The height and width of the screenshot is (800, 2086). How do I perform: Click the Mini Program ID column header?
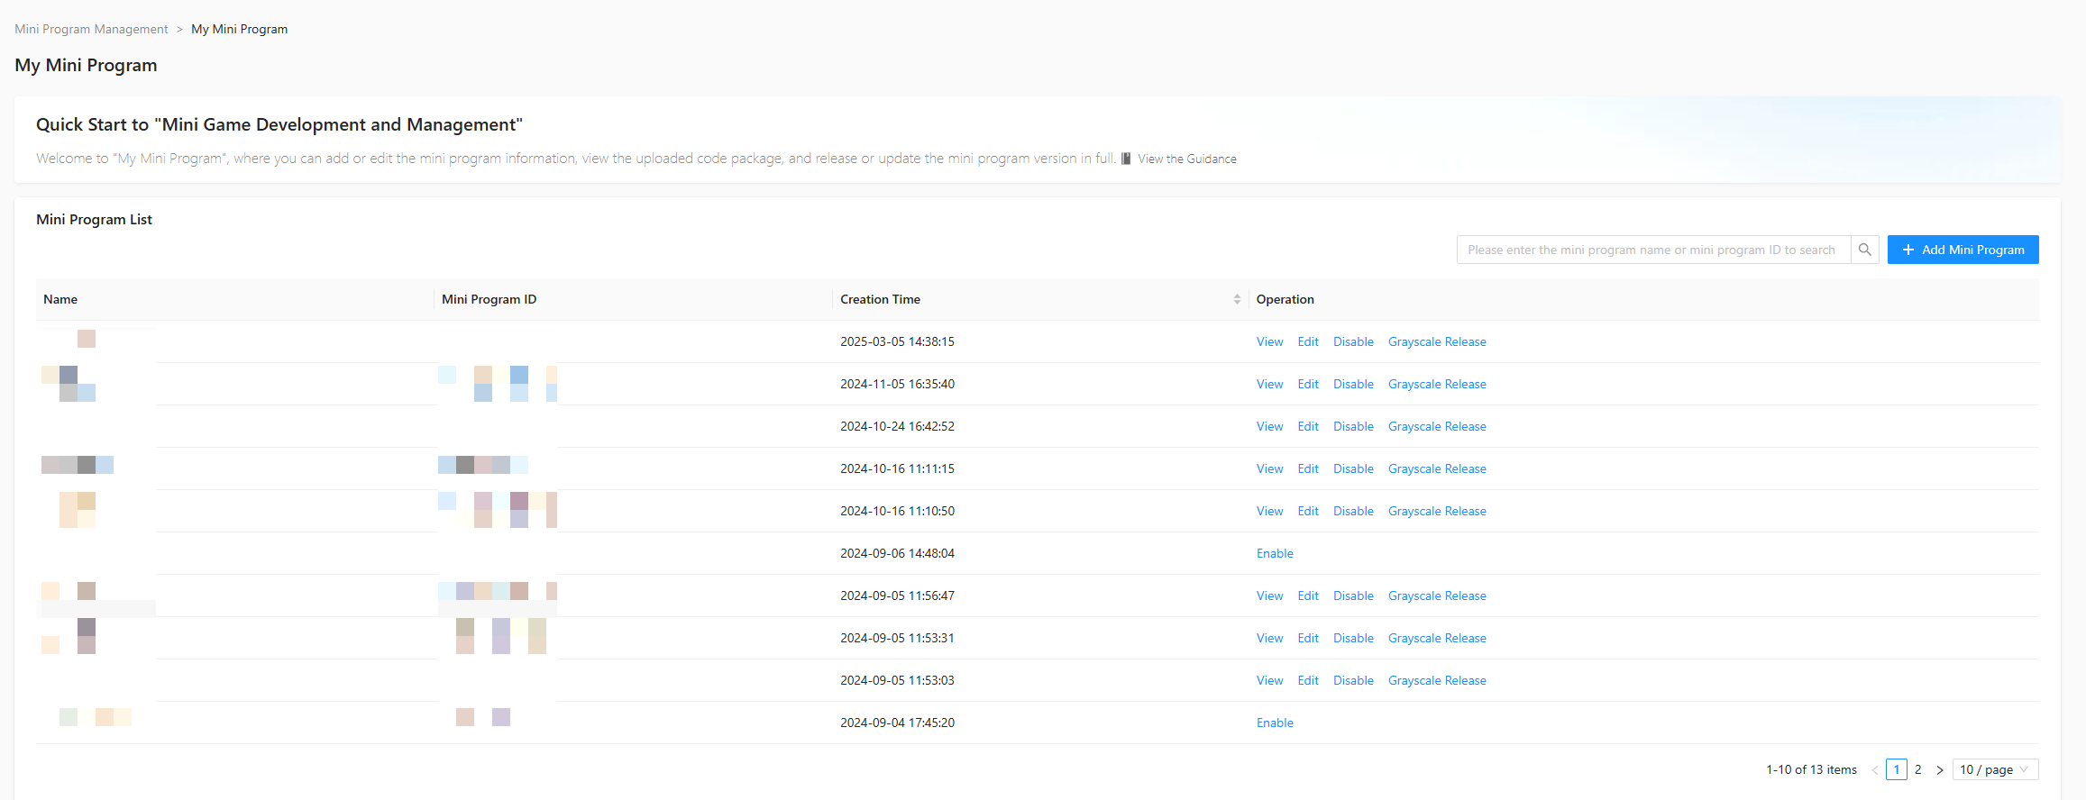[634, 299]
